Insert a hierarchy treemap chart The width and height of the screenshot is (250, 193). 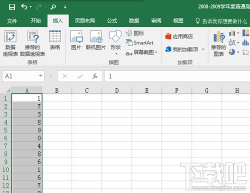[x=245, y=33]
